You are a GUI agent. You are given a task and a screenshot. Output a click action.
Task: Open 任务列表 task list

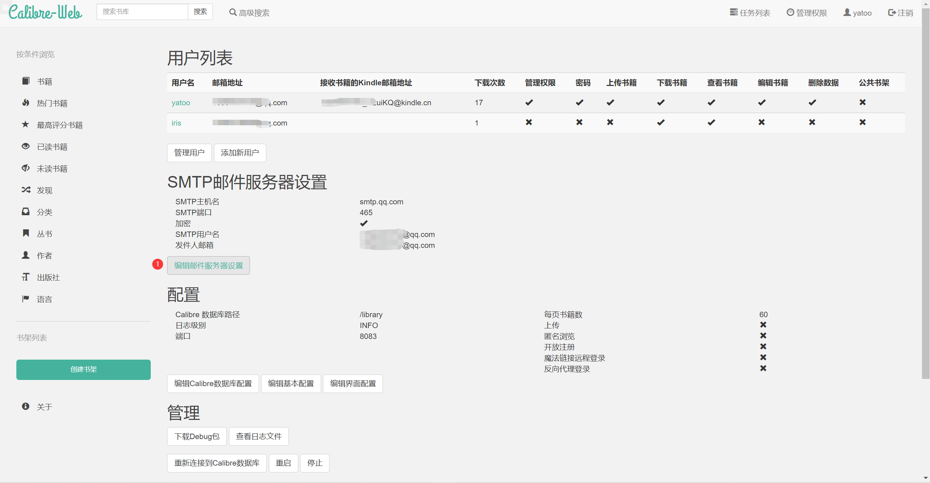750,13
